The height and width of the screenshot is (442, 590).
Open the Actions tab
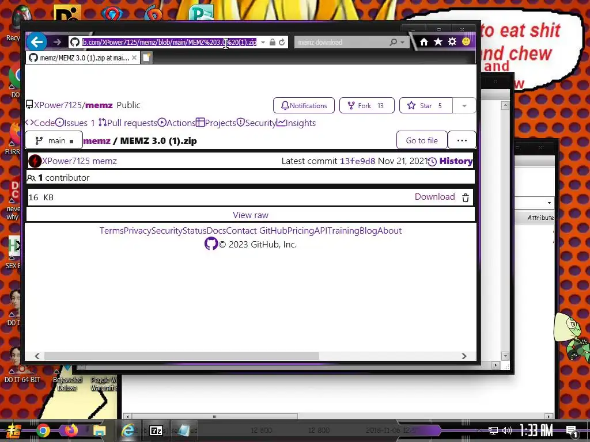click(x=176, y=123)
